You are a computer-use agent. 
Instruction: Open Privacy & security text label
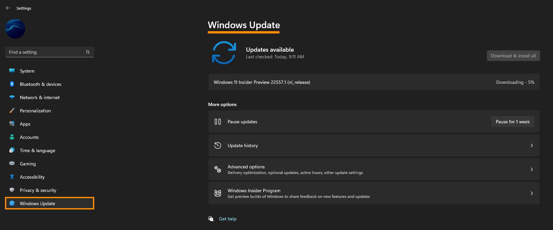pos(38,190)
